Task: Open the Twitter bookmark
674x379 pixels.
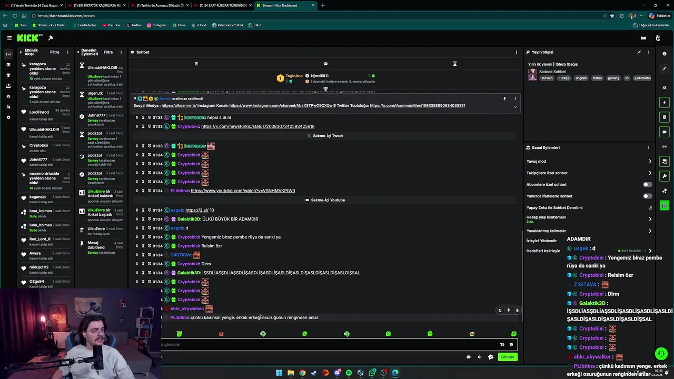Action: [x=134, y=25]
